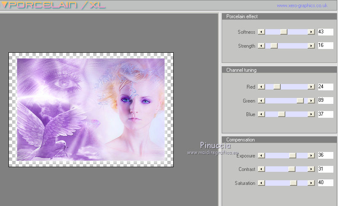Select the Exposure value field showing 36

[x=326, y=155]
